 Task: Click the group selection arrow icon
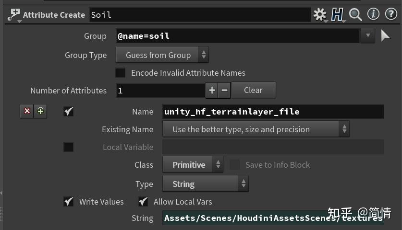pos(385,36)
